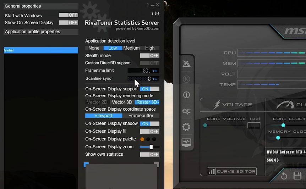Click the RivaTuner help question mark
The height and width of the screenshot is (189, 306).
pyautogui.click(x=147, y=5)
